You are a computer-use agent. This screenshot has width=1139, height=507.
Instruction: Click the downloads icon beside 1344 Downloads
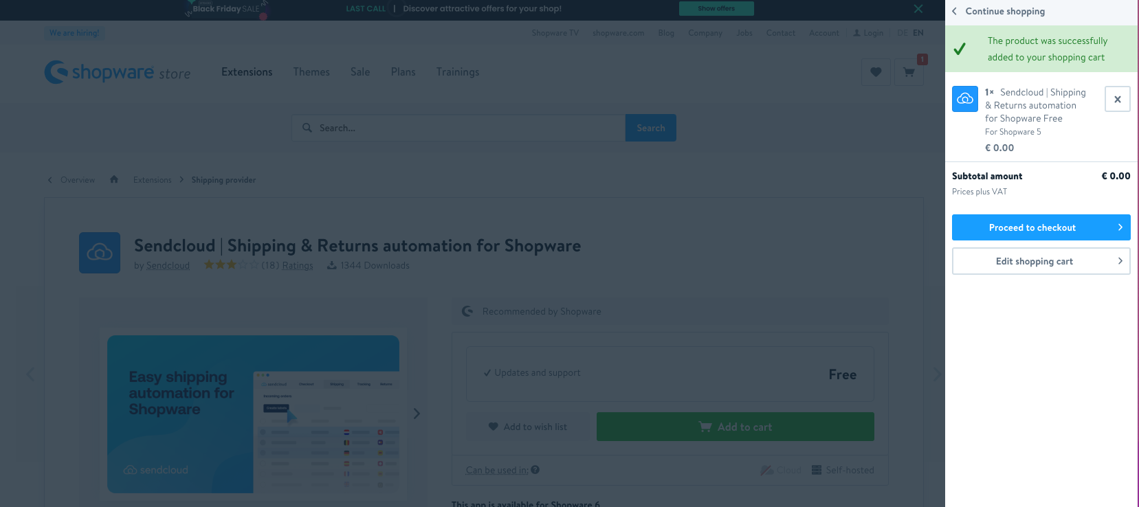(331, 265)
